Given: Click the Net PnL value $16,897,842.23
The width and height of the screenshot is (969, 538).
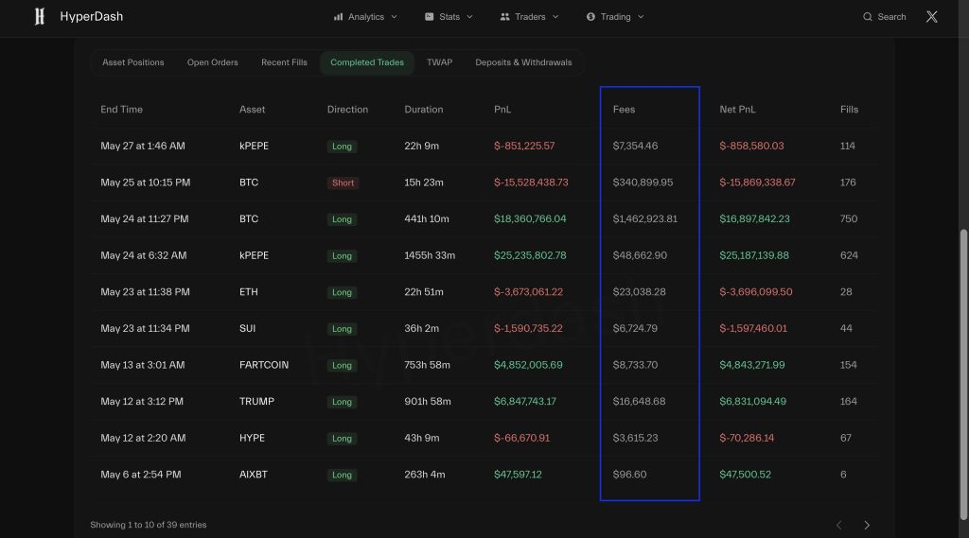Looking at the screenshot, I should point(754,218).
